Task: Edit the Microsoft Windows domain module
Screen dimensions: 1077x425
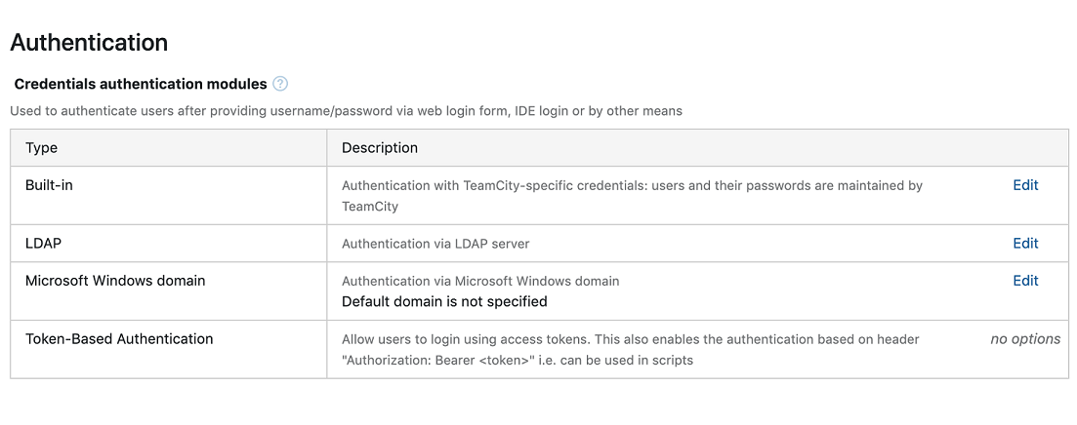Action: (x=1025, y=281)
